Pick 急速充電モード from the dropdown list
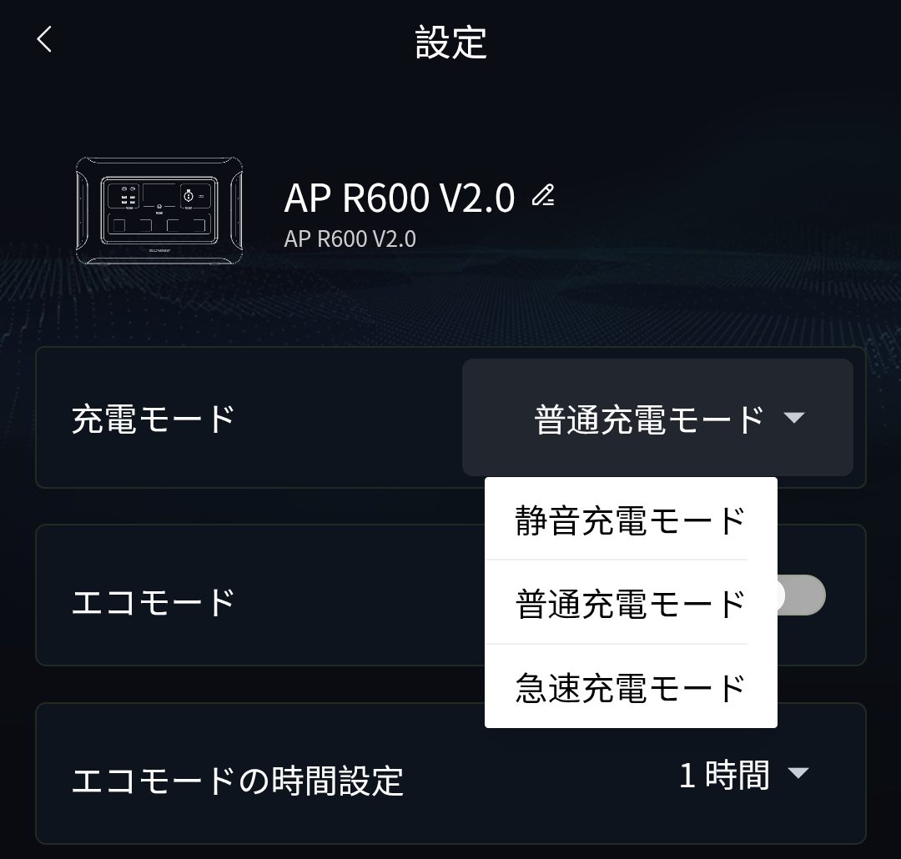This screenshot has width=901, height=859. tap(631, 687)
